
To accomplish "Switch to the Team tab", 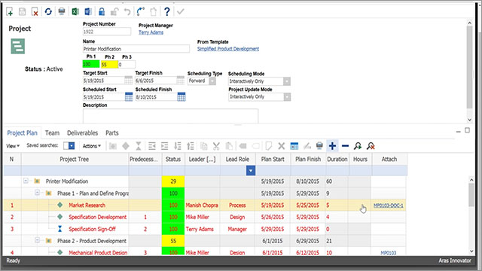I will [x=52, y=133].
